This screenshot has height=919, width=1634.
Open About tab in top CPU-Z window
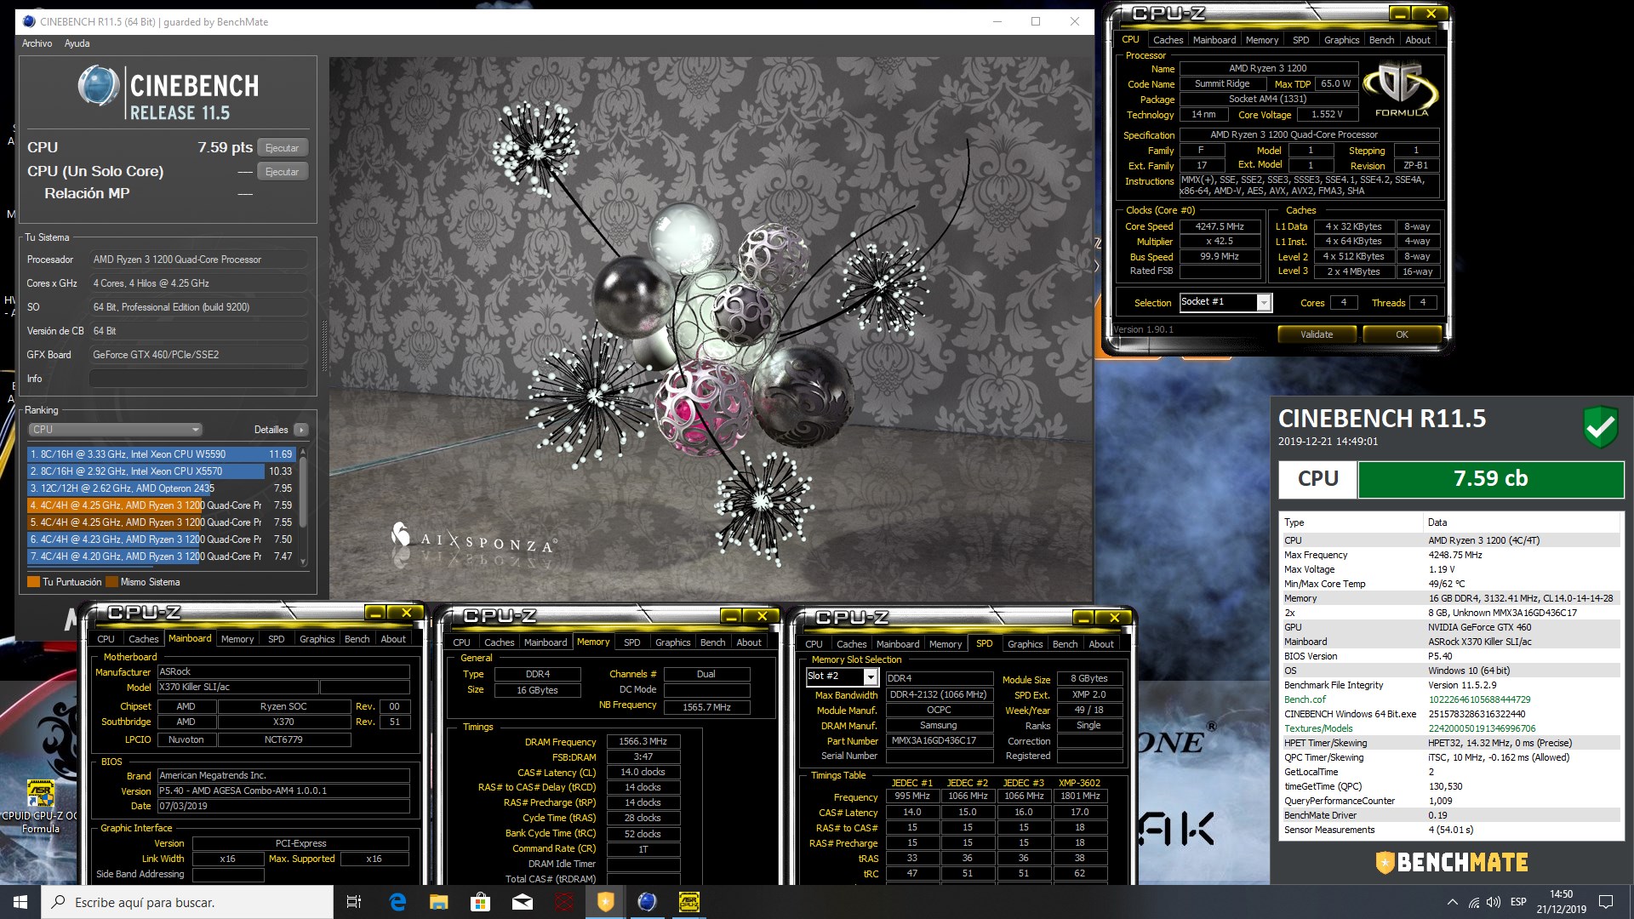point(1418,40)
